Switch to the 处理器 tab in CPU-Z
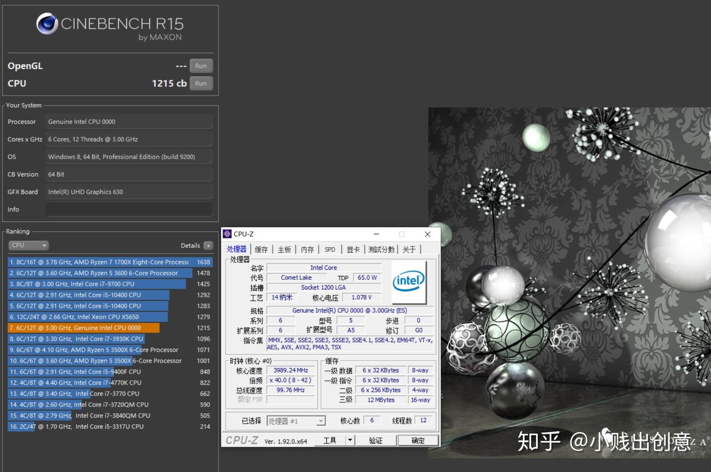This screenshot has width=711, height=472. click(237, 249)
